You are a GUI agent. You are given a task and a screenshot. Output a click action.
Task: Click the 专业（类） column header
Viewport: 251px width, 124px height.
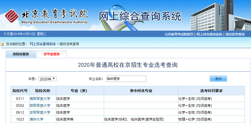tap(80, 91)
